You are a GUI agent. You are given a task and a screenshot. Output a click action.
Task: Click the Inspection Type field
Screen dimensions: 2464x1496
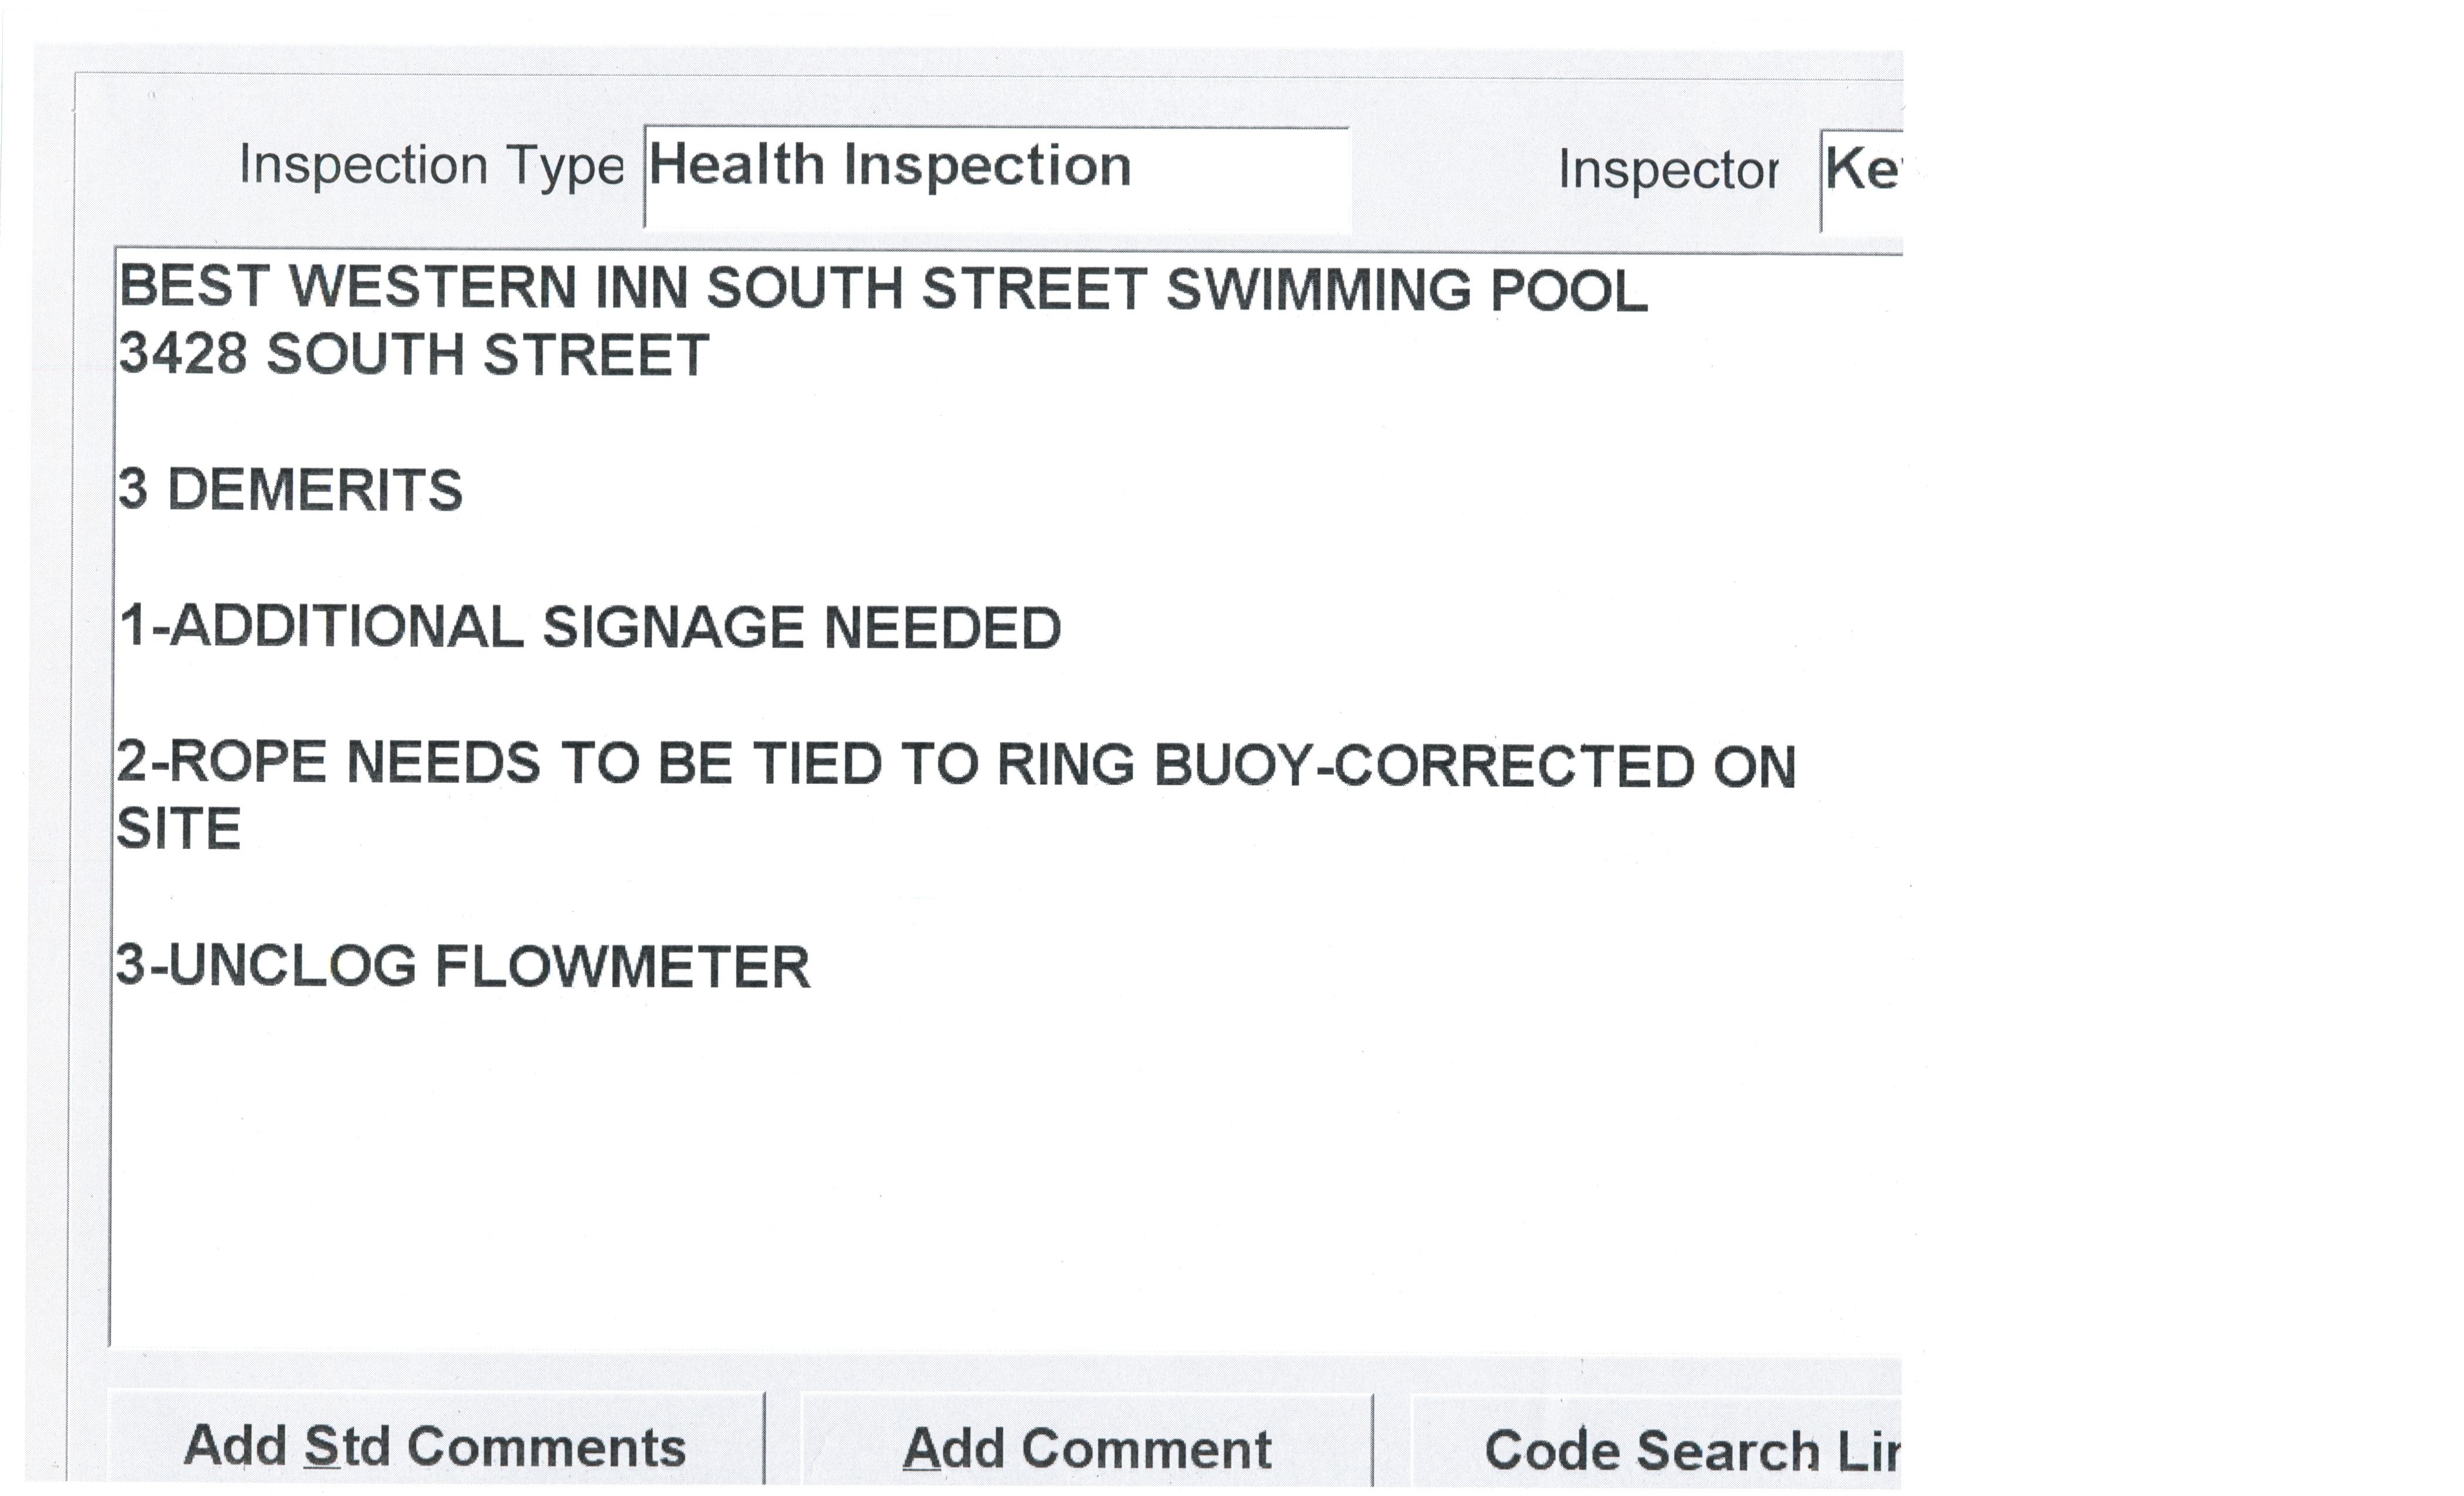click(995, 177)
